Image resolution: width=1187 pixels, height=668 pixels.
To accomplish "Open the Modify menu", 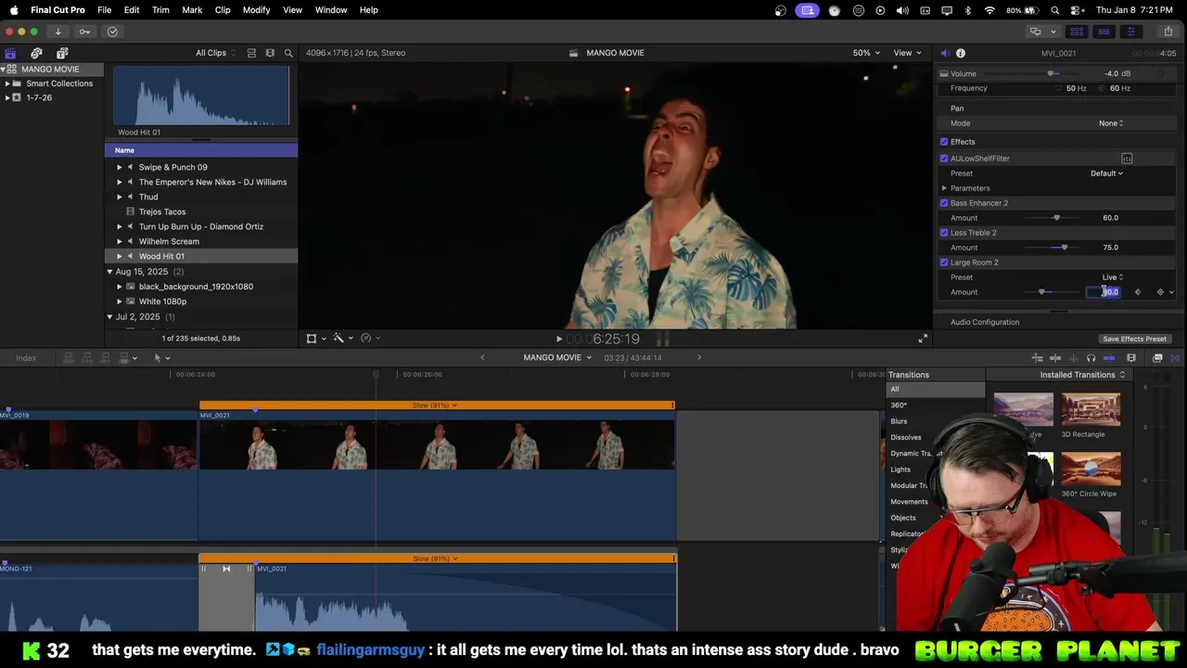I will click(256, 10).
